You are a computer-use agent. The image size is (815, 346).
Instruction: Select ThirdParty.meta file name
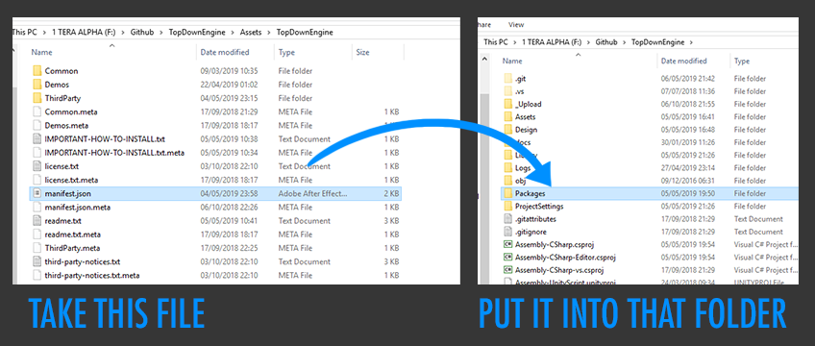pyautogui.click(x=72, y=248)
